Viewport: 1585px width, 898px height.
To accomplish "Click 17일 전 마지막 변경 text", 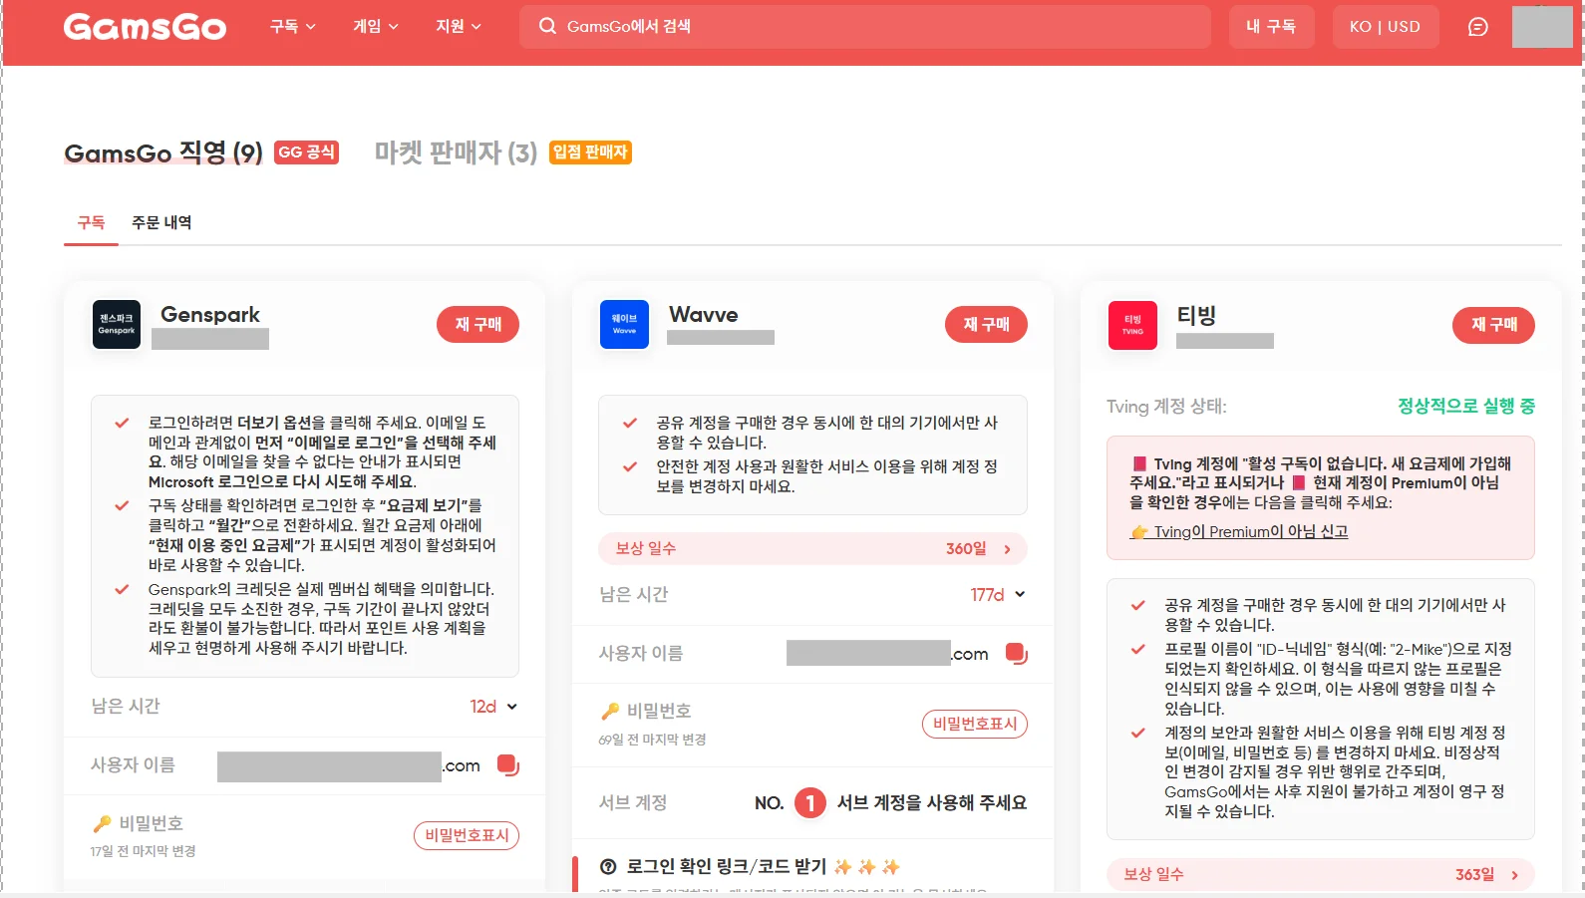I will (x=143, y=851).
